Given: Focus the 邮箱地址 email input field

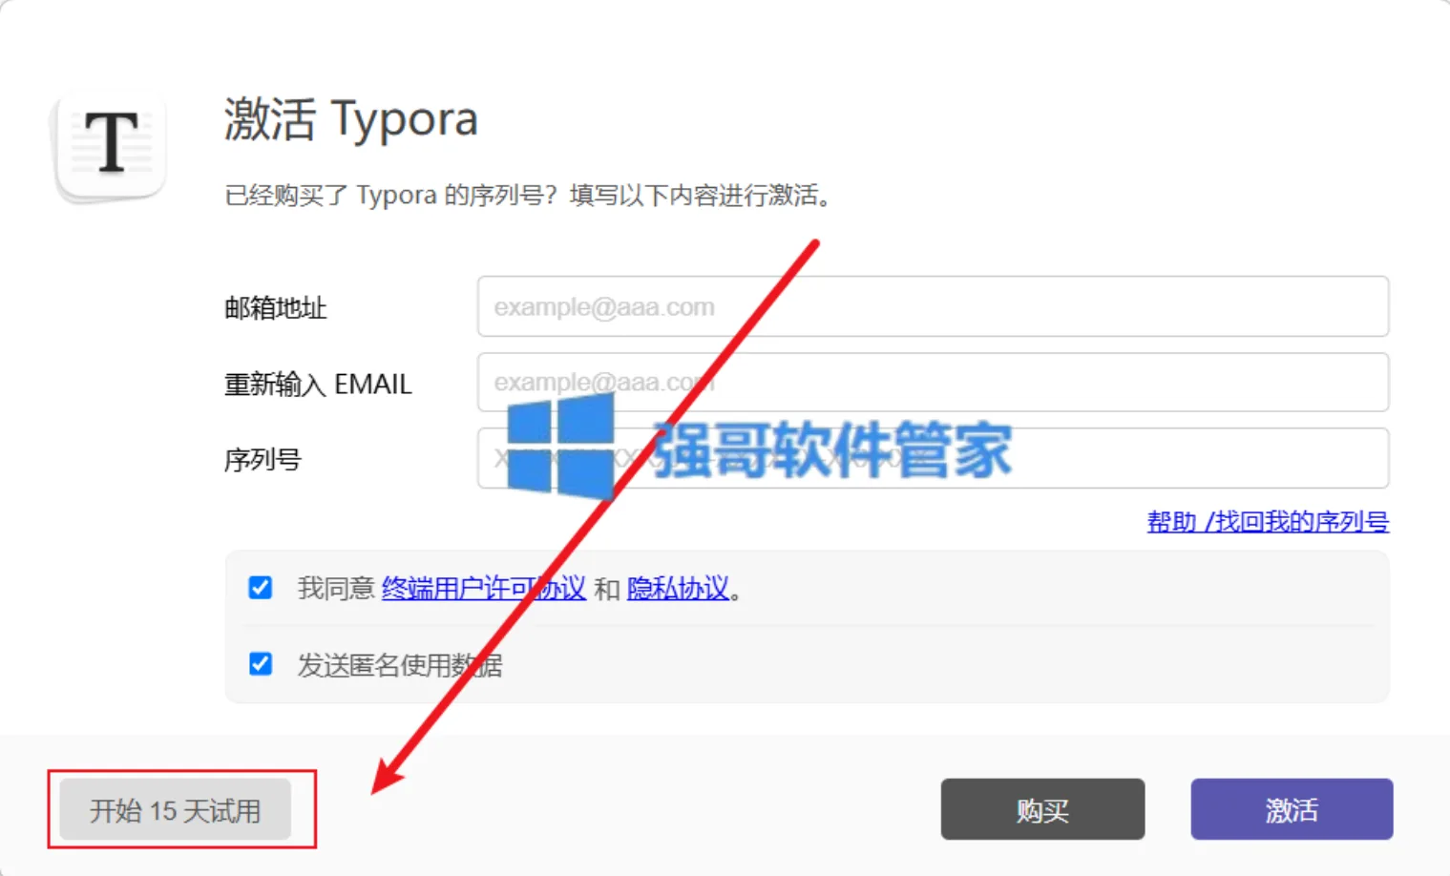Looking at the screenshot, I should click(933, 306).
